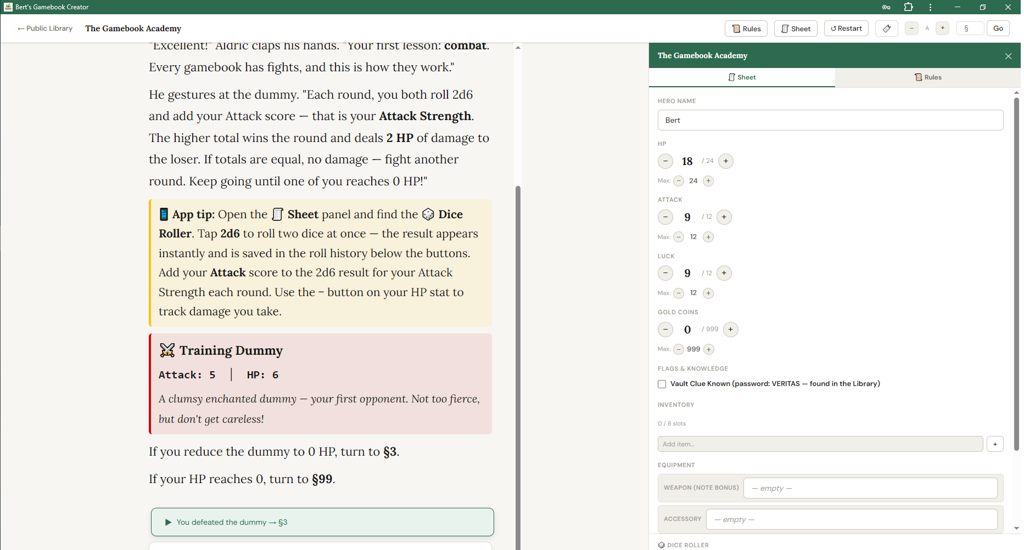Screen dimensions: 1024x550
Task: Restart the gamebook with the Restart icon
Action: 846,28
